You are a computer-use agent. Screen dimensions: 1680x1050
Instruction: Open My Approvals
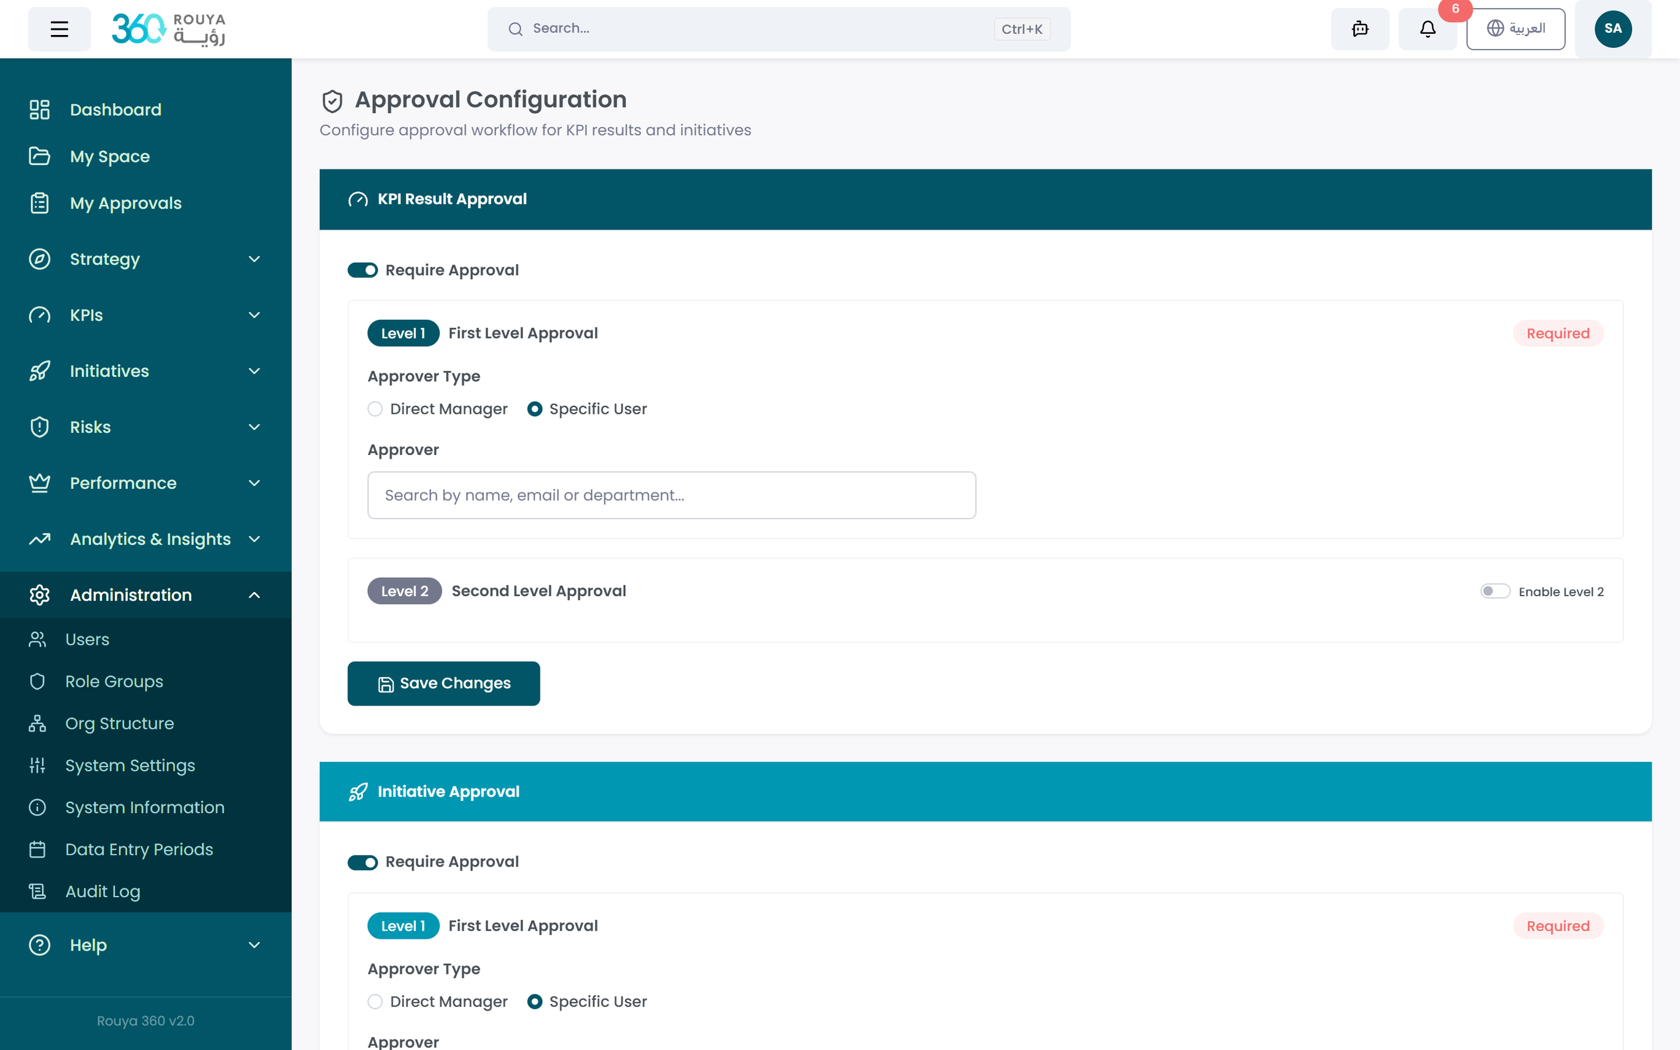[x=125, y=203]
